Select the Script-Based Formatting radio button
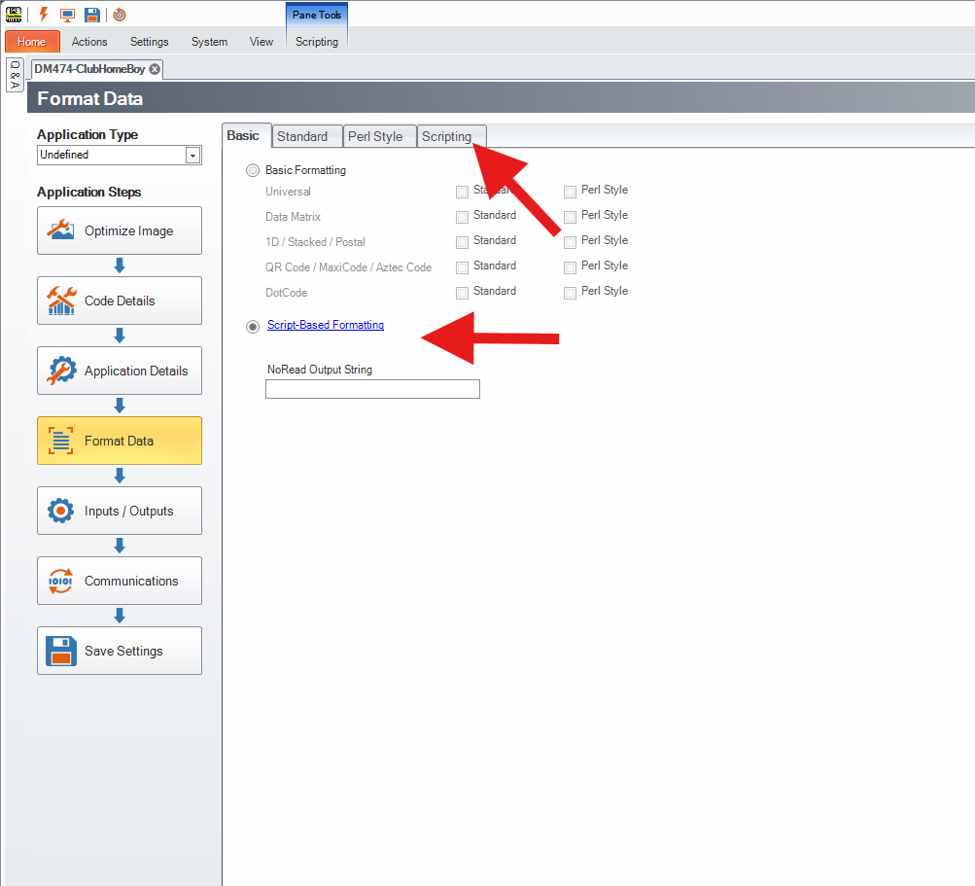The image size is (975, 886). point(252,326)
